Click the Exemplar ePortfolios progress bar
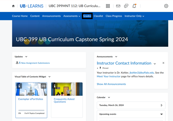This screenshot has height=121, width=173. (x=31, y=110)
